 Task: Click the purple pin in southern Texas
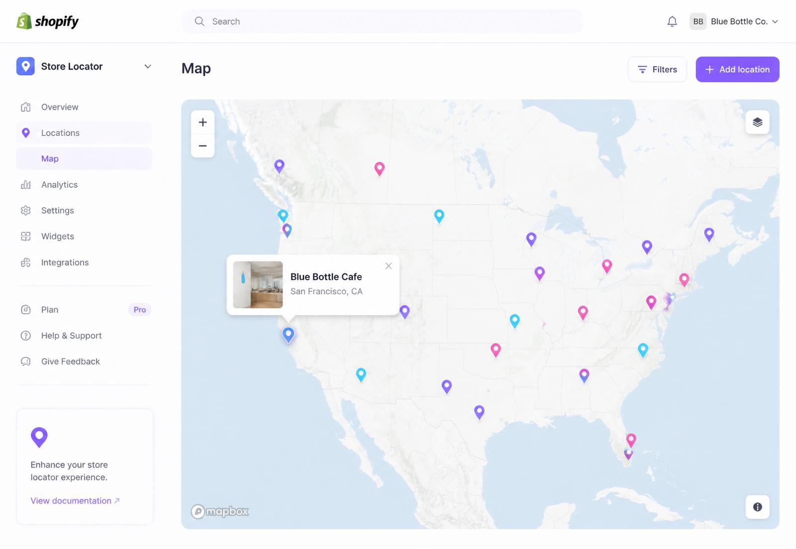coord(479,412)
